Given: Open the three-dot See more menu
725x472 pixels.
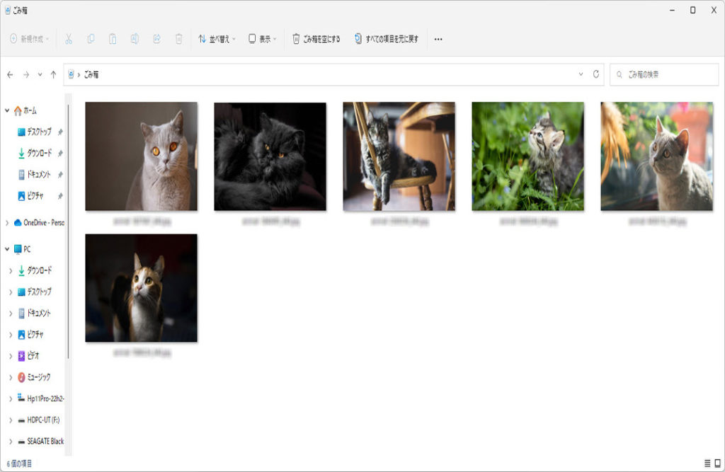Looking at the screenshot, I should (438, 39).
